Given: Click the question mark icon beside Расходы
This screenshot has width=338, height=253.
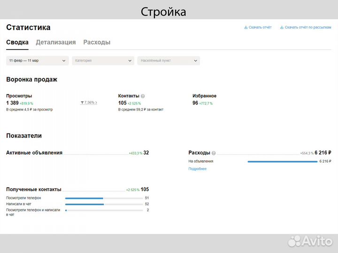Looking at the screenshot, I should tap(214, 153).
